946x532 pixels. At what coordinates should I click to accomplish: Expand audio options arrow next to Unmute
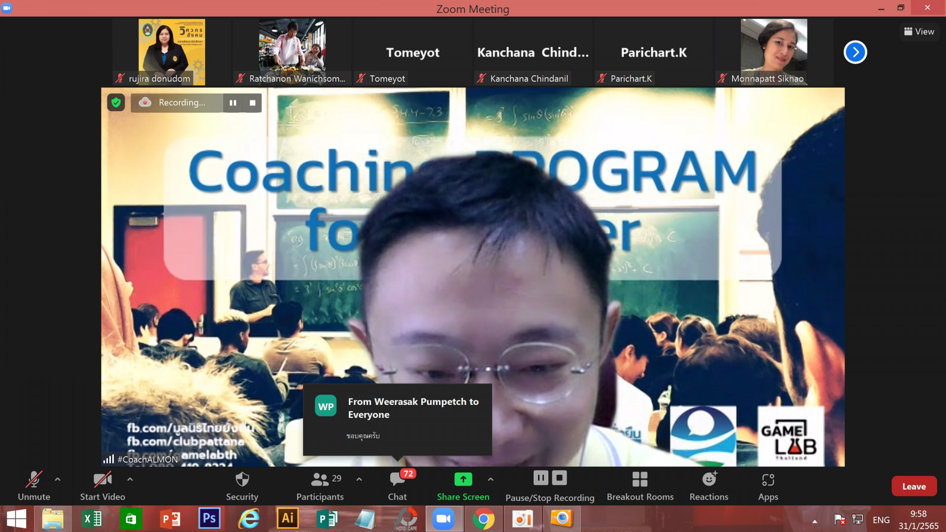click(58, 479)
